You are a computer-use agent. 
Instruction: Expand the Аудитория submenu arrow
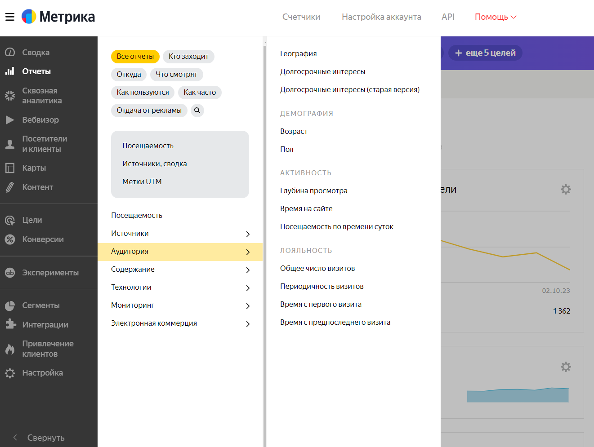click(248, 252)
